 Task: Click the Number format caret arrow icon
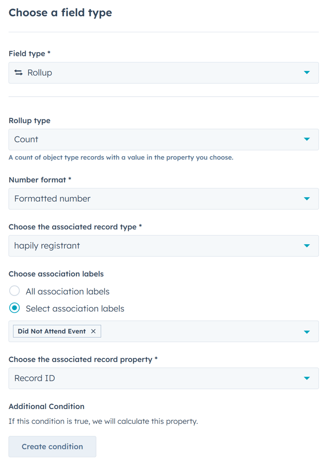307,199
